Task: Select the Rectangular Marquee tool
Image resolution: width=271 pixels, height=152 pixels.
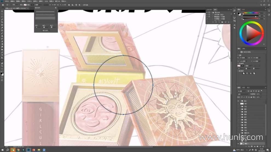Action: [x=2, y=14]
